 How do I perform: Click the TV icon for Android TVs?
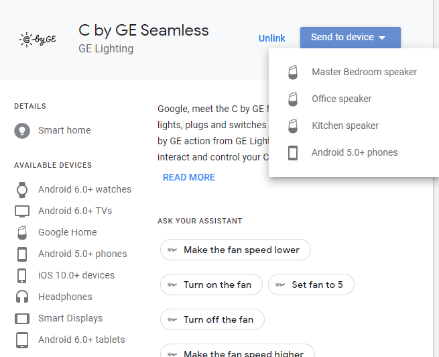click(x=22, y=211)
